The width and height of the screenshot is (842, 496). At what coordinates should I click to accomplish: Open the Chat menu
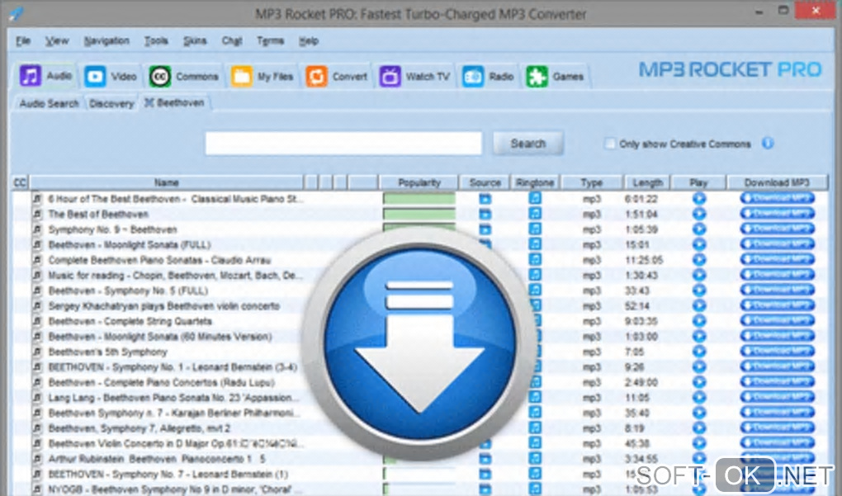coord(232,40)
